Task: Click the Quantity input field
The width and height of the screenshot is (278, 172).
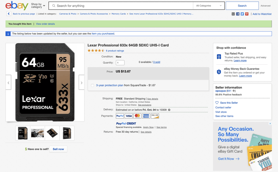Action: pyautogui.click(x=120, y=63)
